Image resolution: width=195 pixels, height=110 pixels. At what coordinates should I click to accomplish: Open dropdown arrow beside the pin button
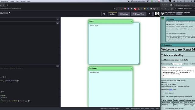(x=153, y=14)
